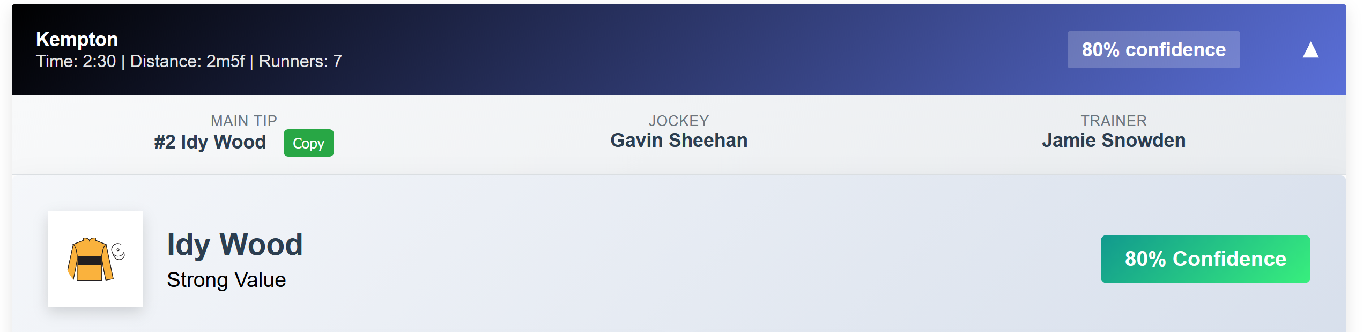Image resolution: width=1363 pixels, height=332 pixels.
Task: Click jockey name Gavin Sheehan
Action: (678, 141)
